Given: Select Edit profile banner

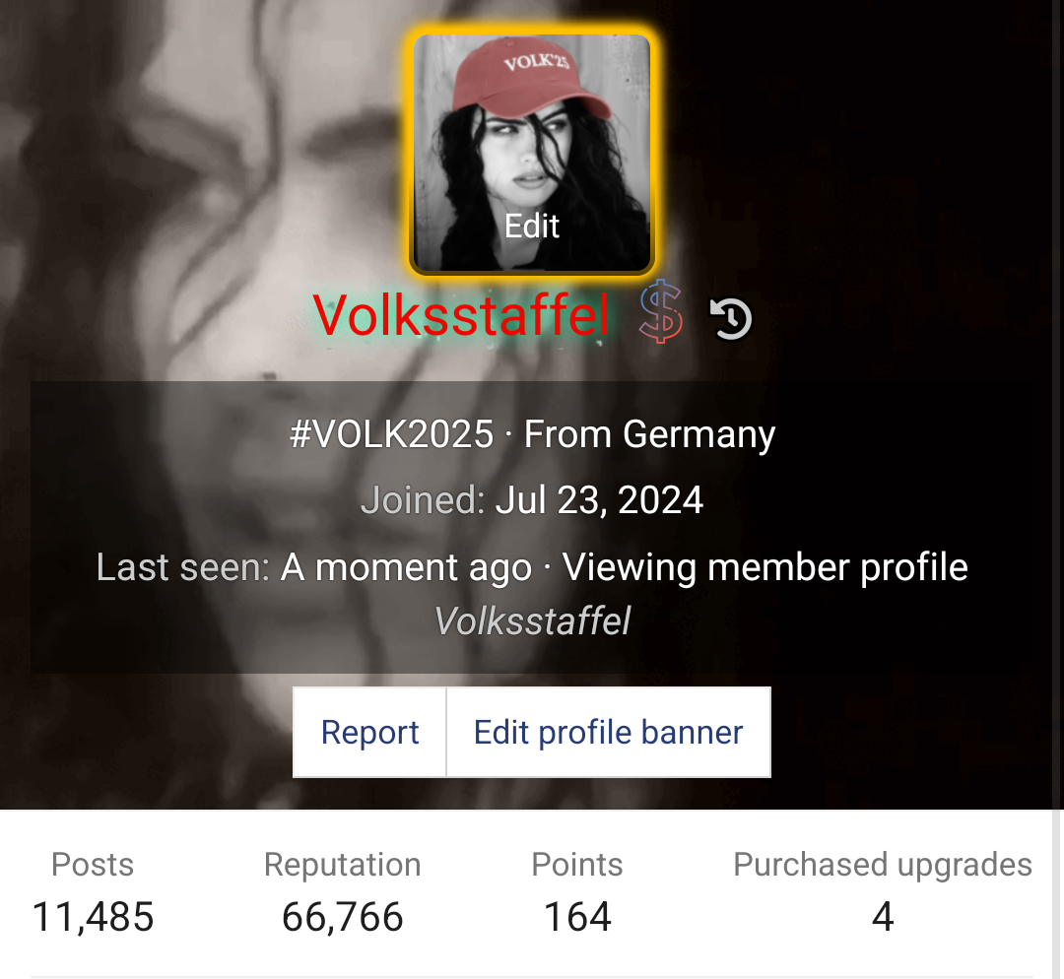Looking at the screenshot, I should [x=608, y=732].
